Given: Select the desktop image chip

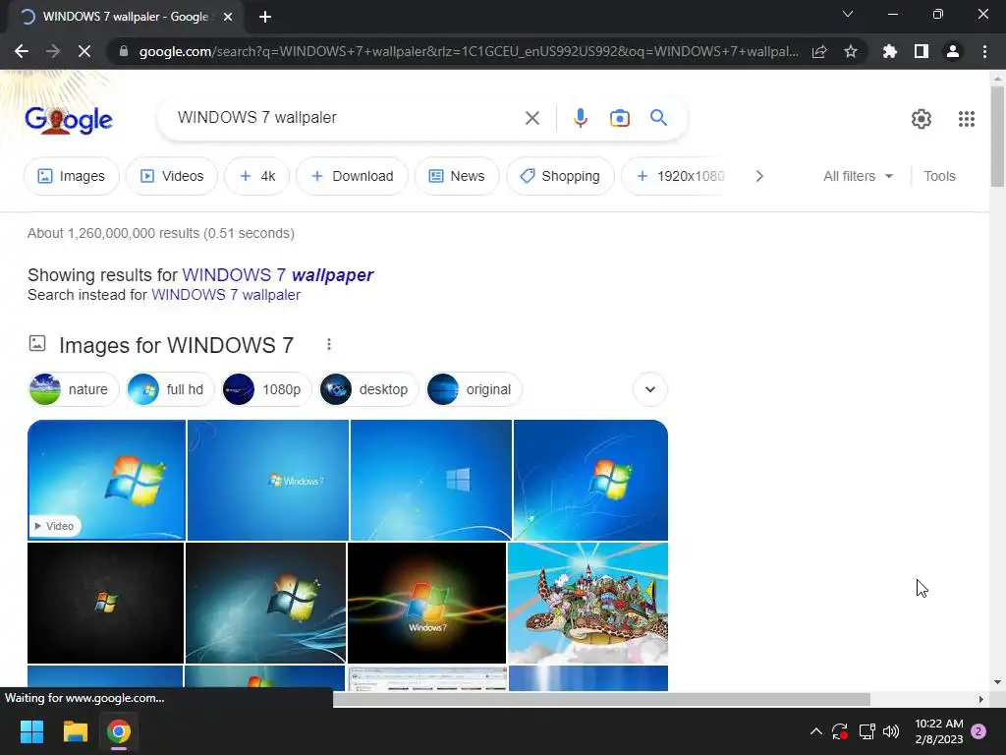Looking at the screenshot, I should click(369, 389).
